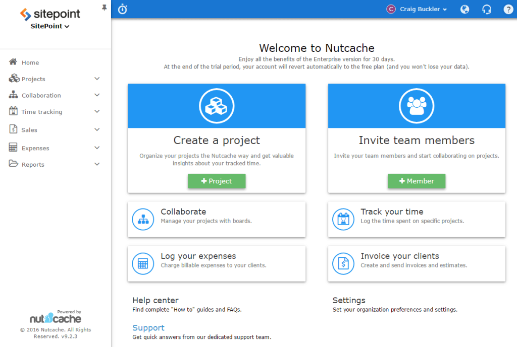Open the globe language icon

(x=464, y=9)
